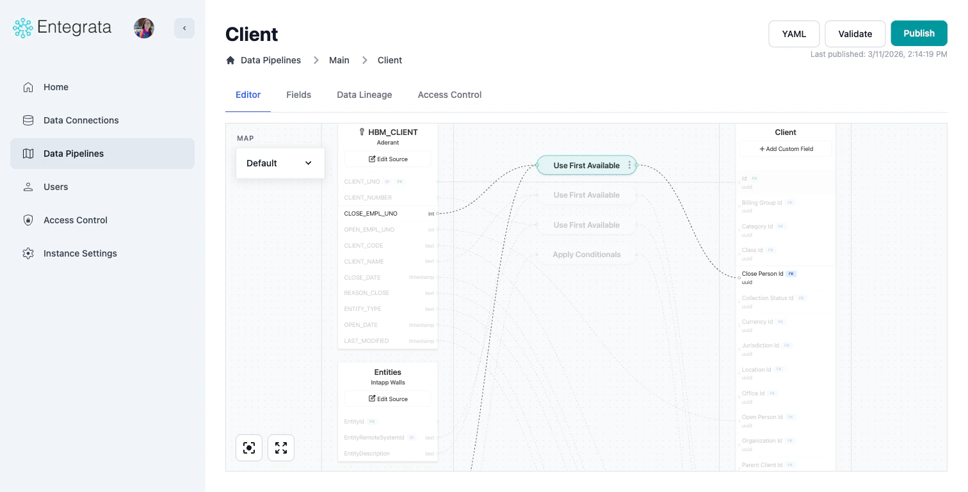Select the Collection Status Id target field
The width and height of the screenshot is (968, 492).
click(x=786, y=302)
